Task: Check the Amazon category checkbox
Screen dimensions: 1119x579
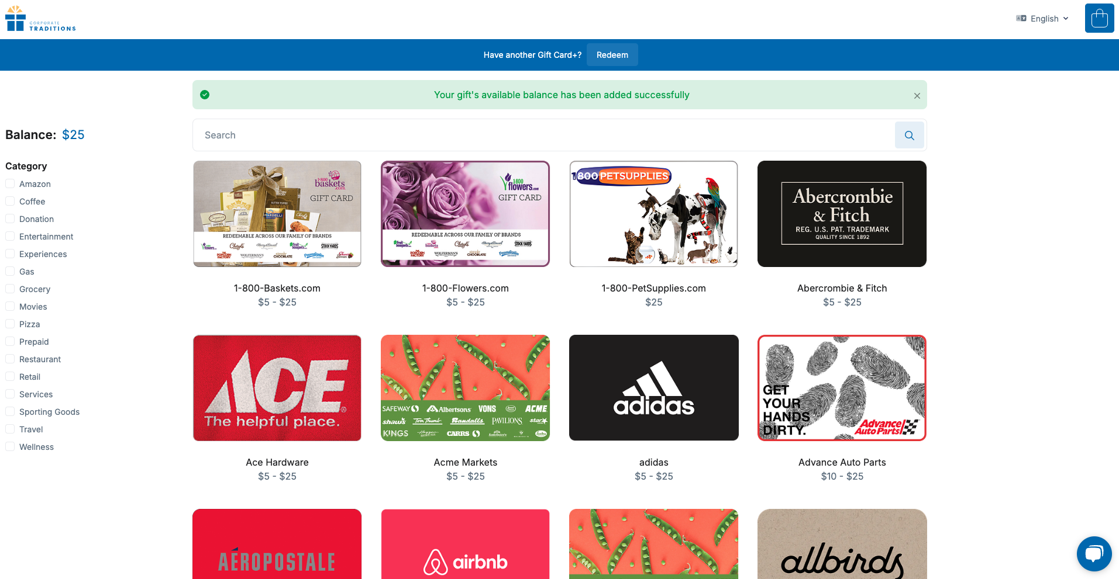Action: click(x=10, y=183)
